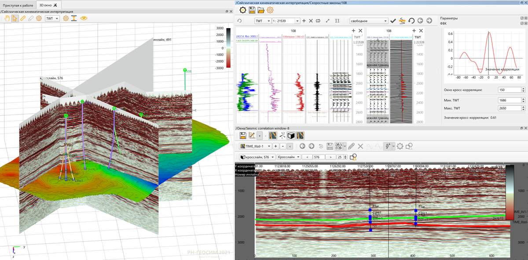Save velocity law with floppy disk icon
The height and width of the screenshot is (260, 528).
252,10
